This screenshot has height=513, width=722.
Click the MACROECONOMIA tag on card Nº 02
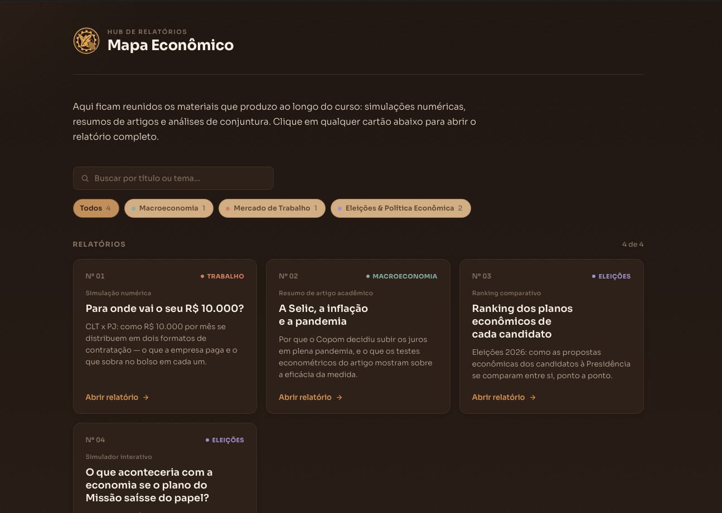(402, 276)
